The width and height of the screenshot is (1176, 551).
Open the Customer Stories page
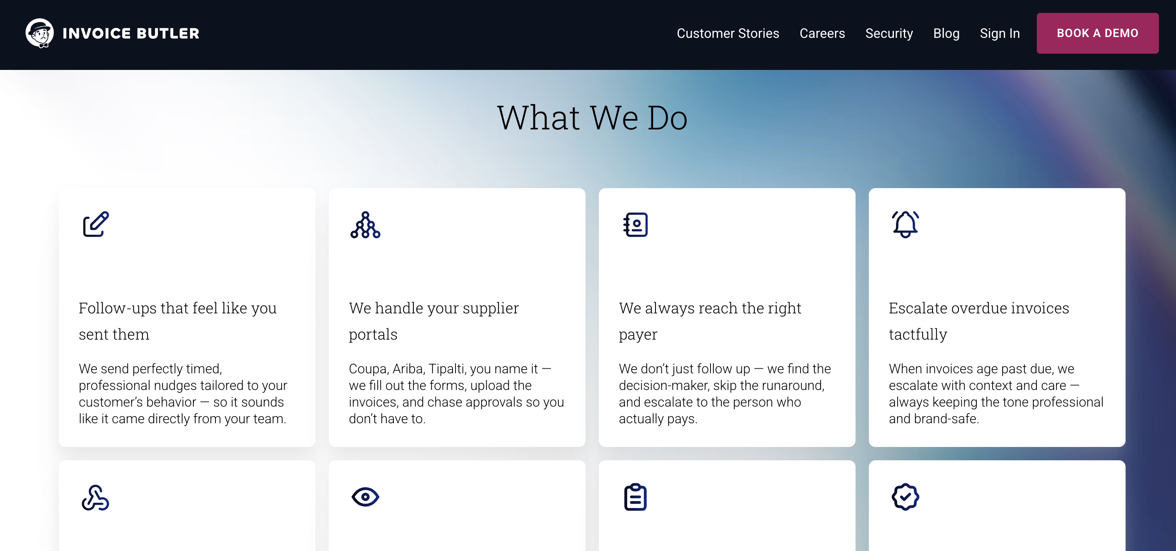(728, 33)
